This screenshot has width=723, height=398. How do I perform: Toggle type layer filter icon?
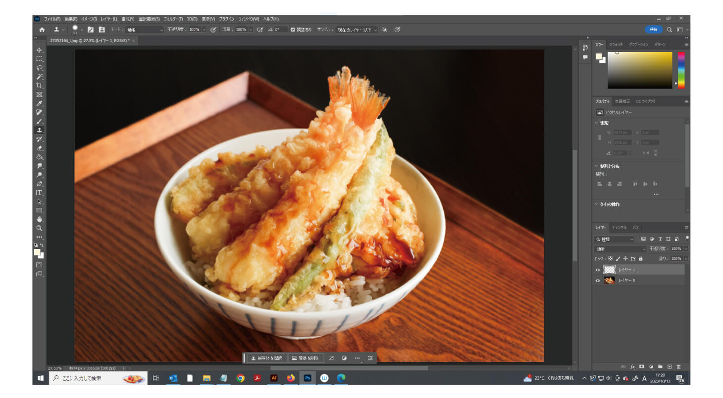coord(660,239)
